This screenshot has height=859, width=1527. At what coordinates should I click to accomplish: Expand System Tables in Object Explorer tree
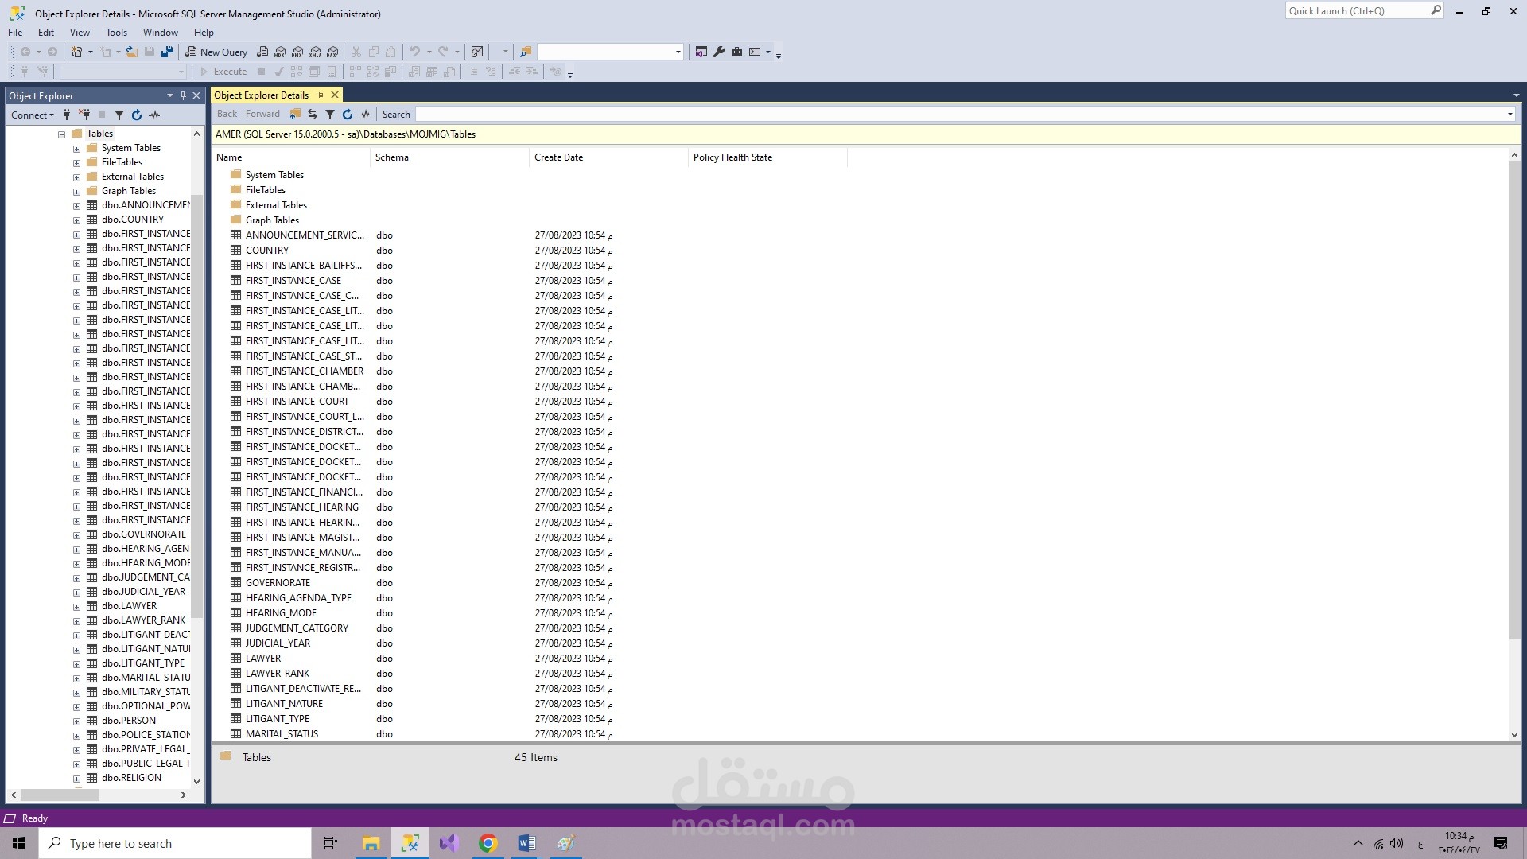click(x=76, y=148)
